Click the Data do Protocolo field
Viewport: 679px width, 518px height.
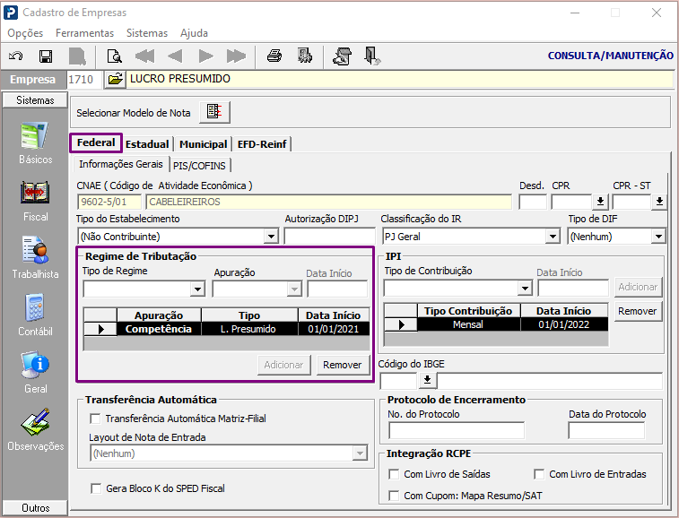[x=606, y=430]
